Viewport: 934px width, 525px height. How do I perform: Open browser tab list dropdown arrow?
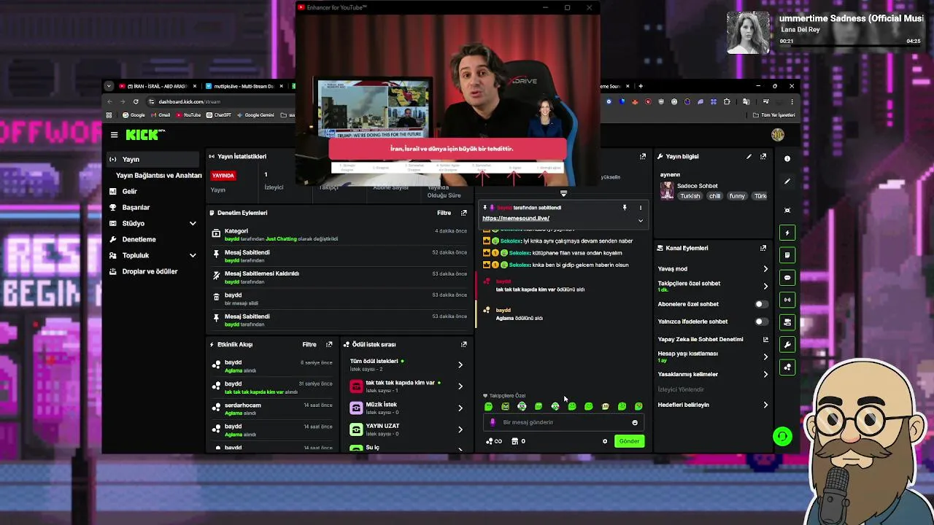coord(109,86)
